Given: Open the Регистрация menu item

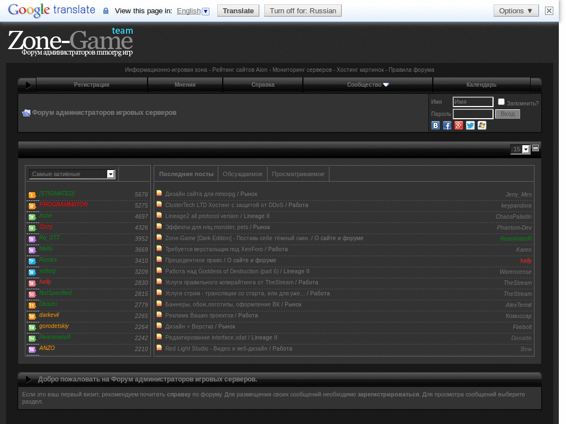Looking at the screenshot, I should [92, 84].
